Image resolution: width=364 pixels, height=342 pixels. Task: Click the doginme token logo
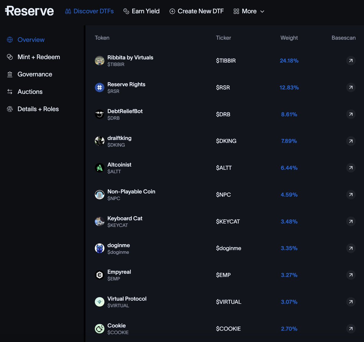coord(99,248)
